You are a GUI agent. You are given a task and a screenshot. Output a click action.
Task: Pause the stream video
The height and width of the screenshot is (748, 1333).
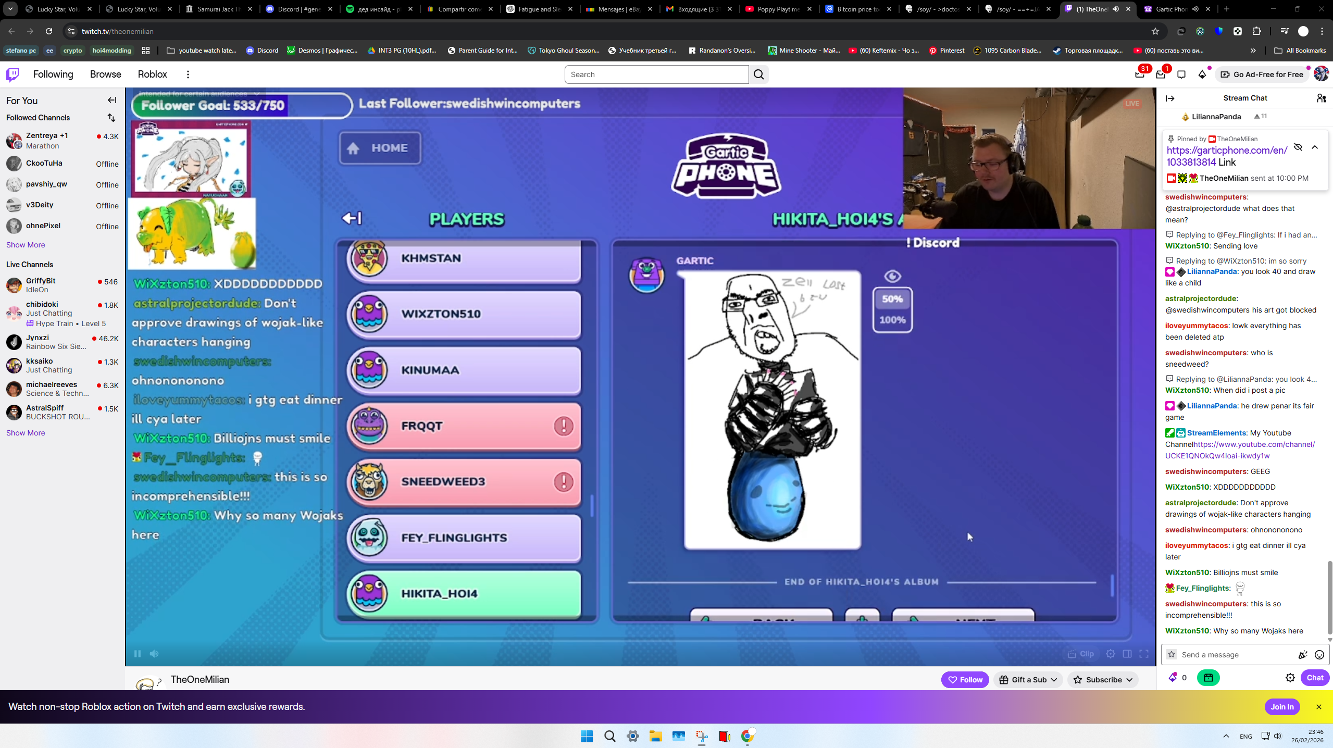[x=138, y=654]
